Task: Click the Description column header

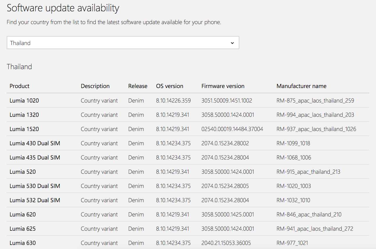Action: click(x=95, y=86)
